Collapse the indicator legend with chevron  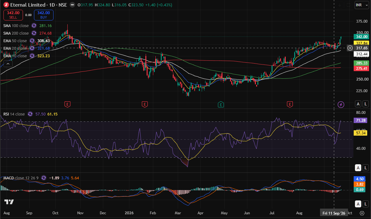pyautogui.click(x=8, y=64)
